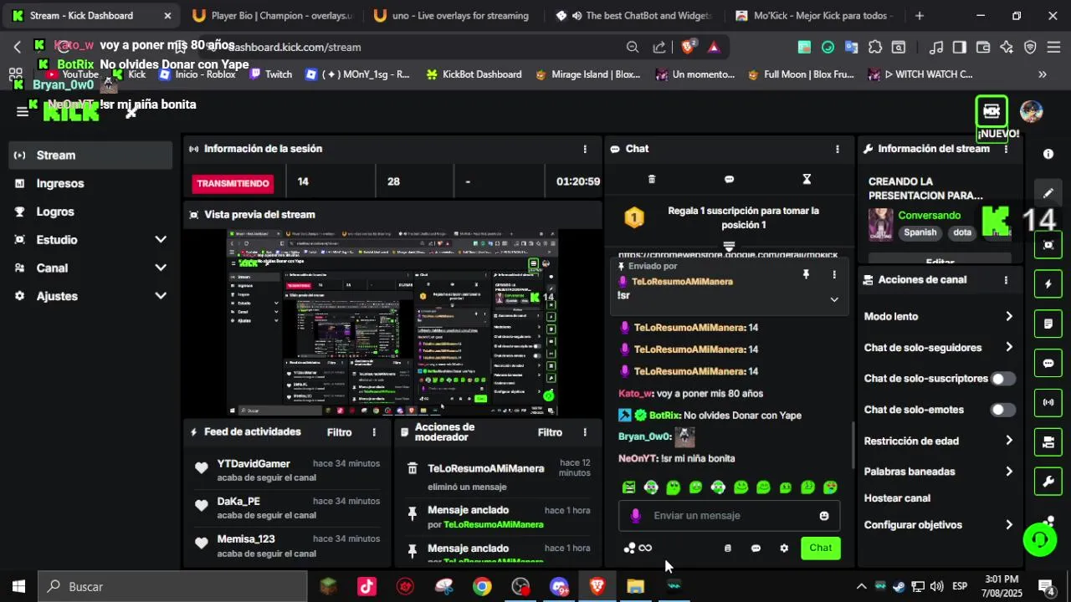Click the trash icon beside TeLoResumoAMiManera's deleted message
The height and width of the screenshot is (602, 1071).
412,469
